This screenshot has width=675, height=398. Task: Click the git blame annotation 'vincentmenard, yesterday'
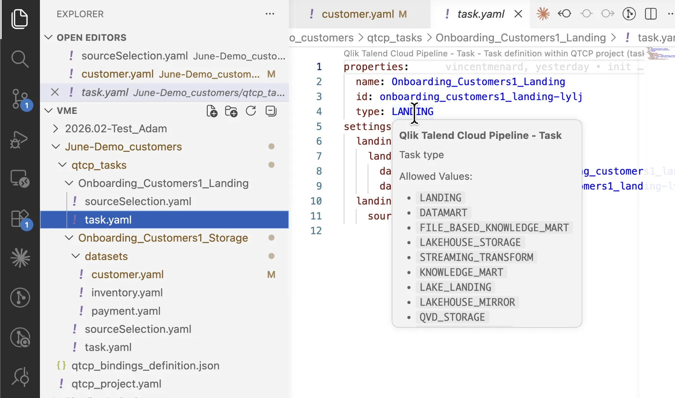pyautogui.click(x=517, y=67)
